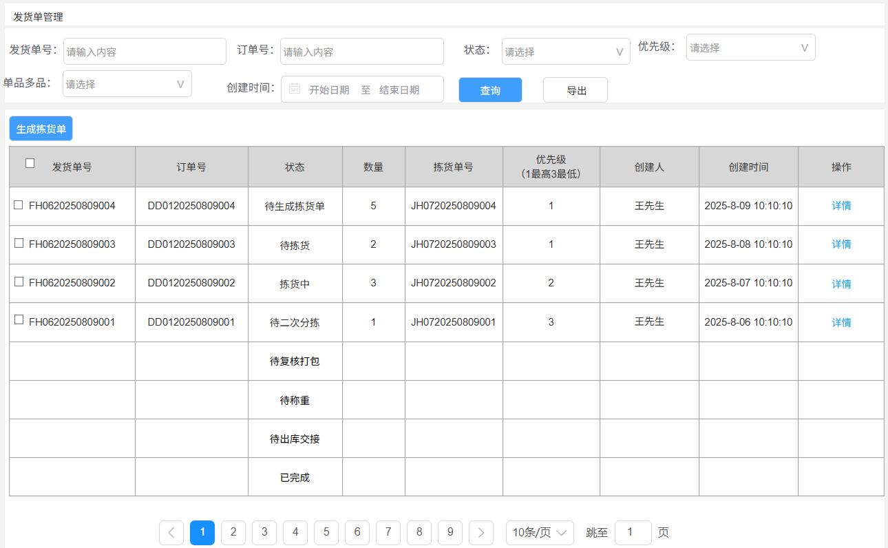
Task: Click the 导出 button
Action: (x=575, y=90)
